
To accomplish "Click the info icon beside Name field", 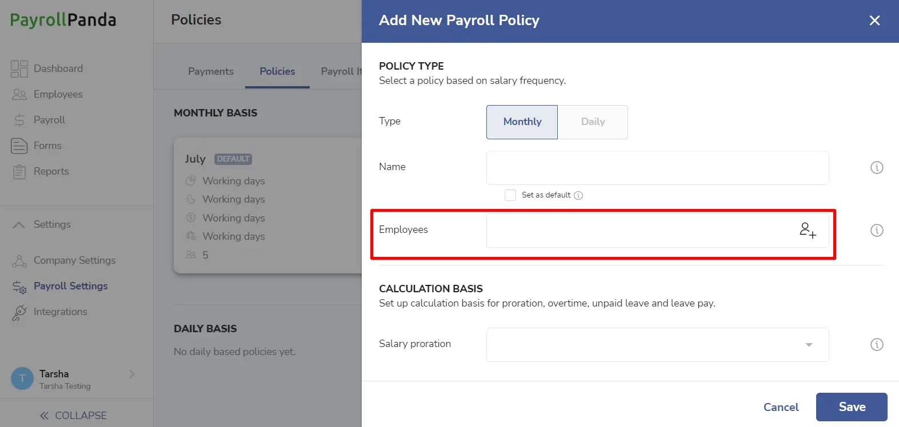I will (877, 167).
